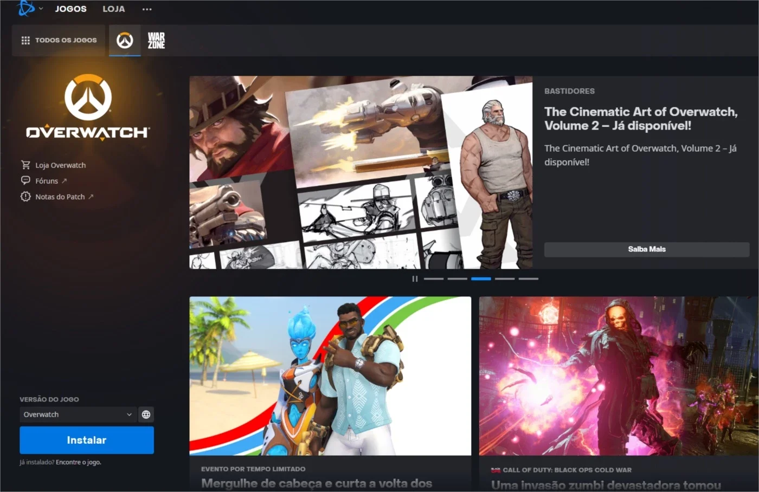Pause the carousel autoplay

(415, 279)
